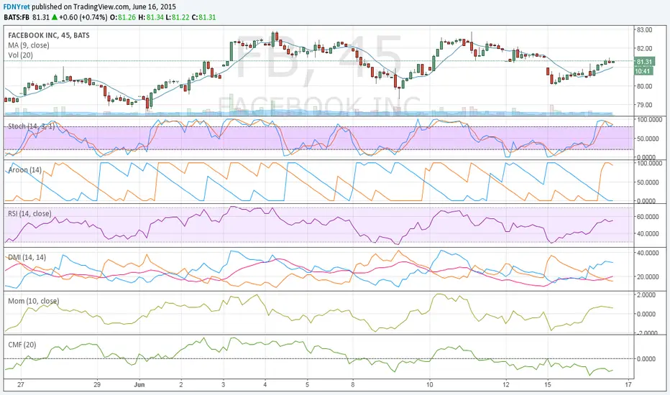Click the 80.00 price axis label

click(x=644, y=86)
